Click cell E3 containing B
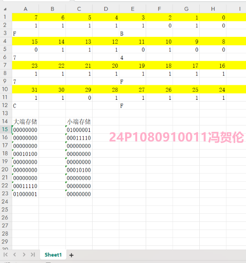 (132, 33)
